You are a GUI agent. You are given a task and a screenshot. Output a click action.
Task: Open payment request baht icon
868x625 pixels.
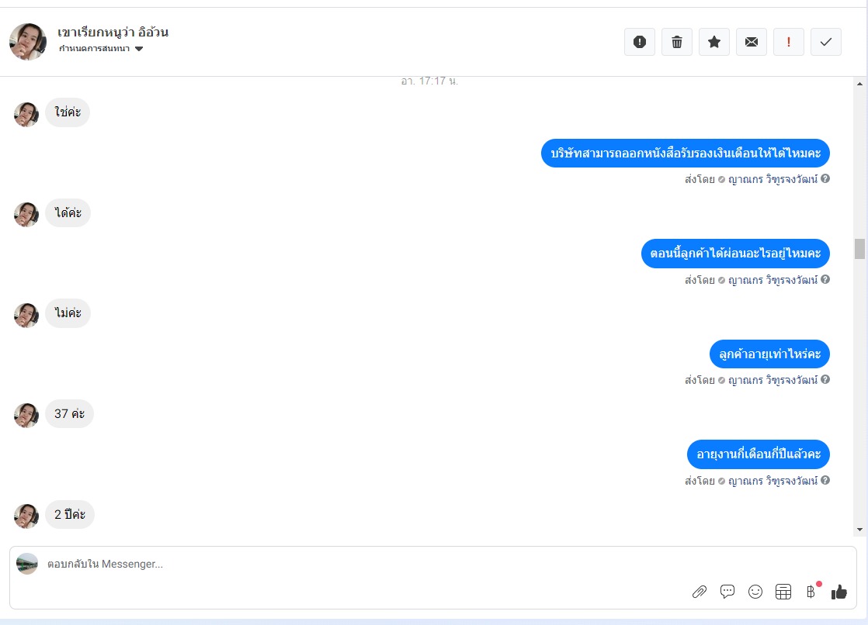pyautogui.click(x=811, y=592)
